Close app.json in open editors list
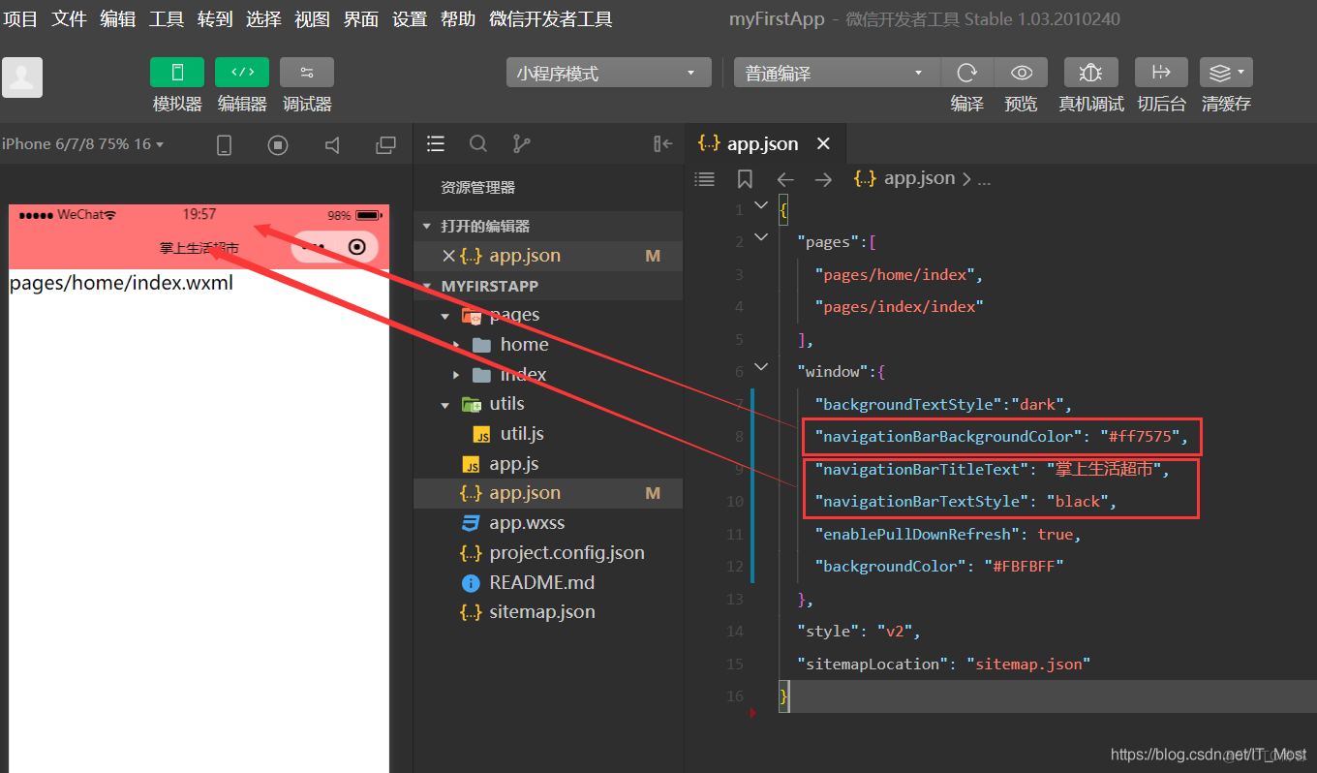 (448, 257)
